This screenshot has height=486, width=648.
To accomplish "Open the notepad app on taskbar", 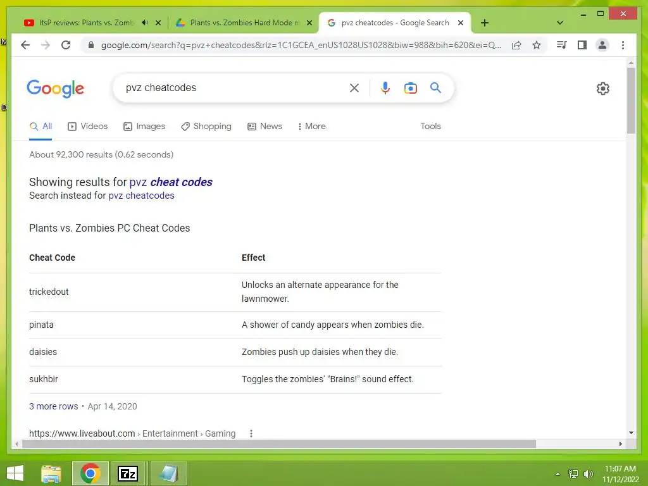I will point(168,473).
